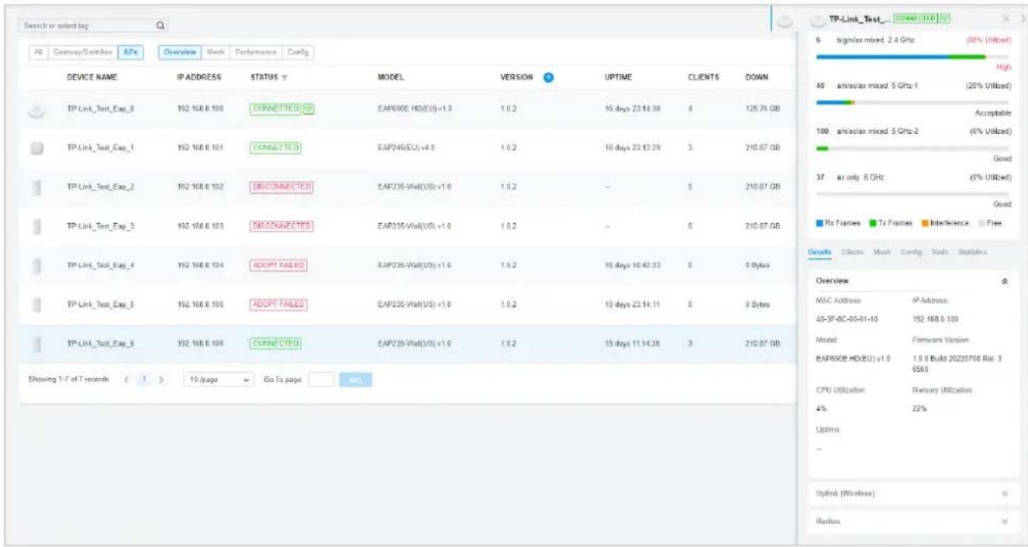Select page 1 in pagination
The image size is (1028, 547).
tap(146, 380)
